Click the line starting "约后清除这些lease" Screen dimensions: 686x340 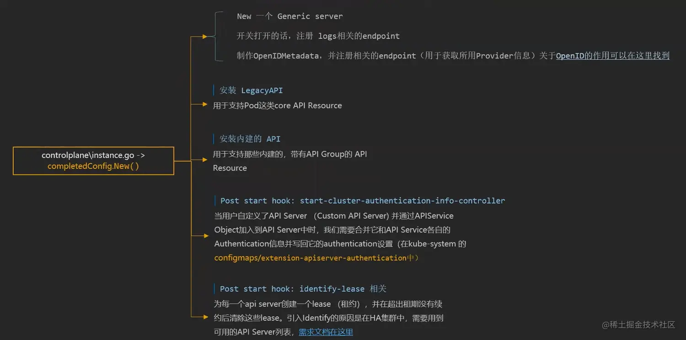328,318
